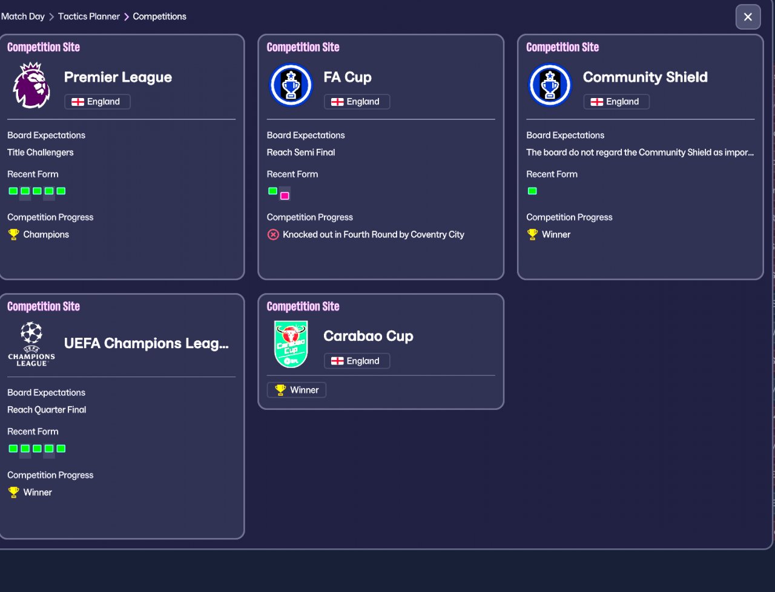Viewport: 775px width, 592px height.
Task: Click the UEFA Champions League starball logo
Action: pos(31,344)
